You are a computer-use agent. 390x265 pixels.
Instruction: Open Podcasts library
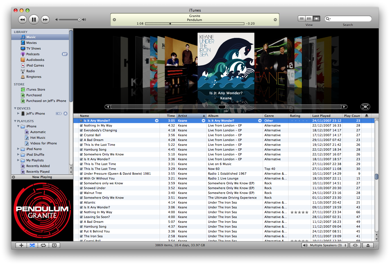pos(40,54)
